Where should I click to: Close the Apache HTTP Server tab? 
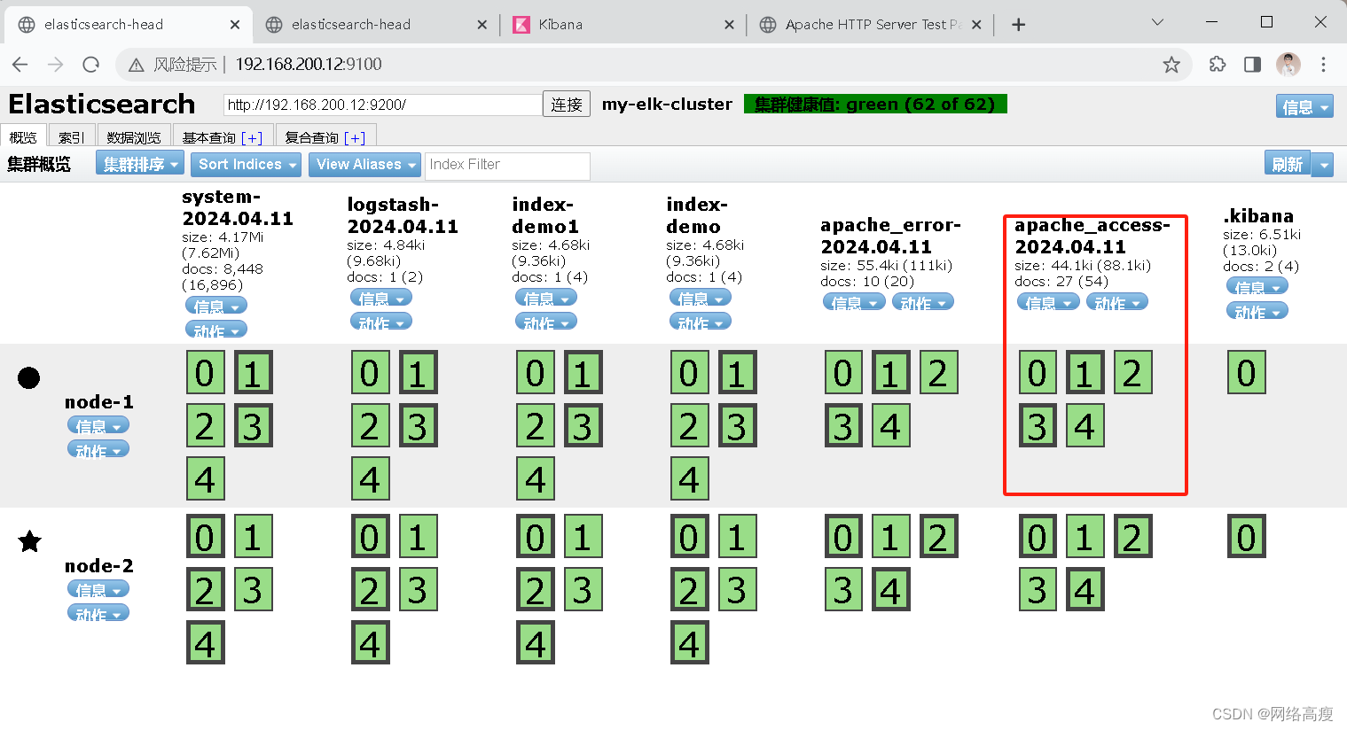pyautogui.click(x=976, y=25)
